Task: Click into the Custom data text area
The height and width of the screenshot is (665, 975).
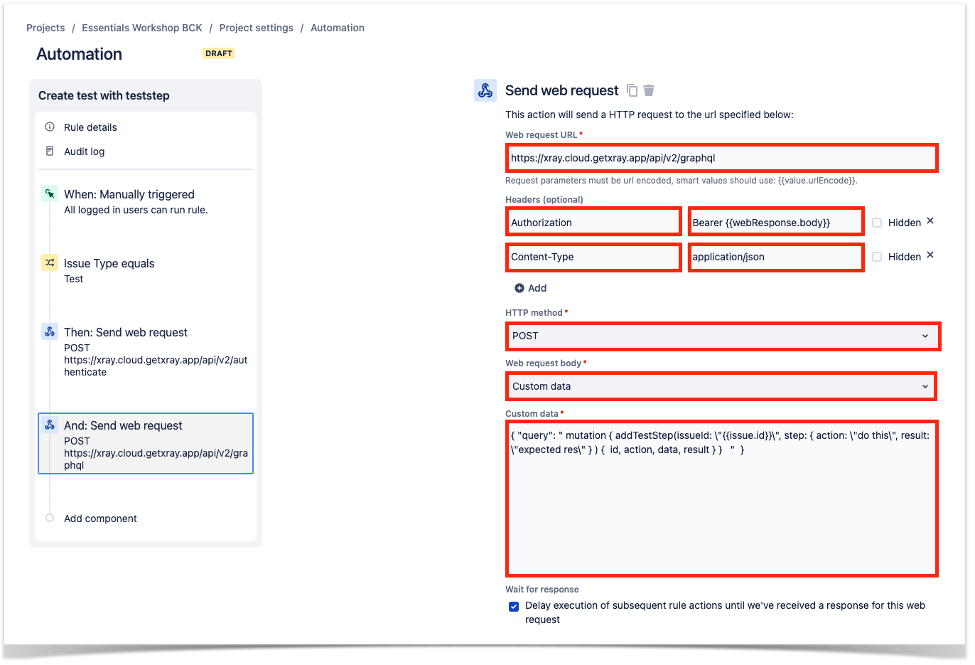Action: pos(722,498)
